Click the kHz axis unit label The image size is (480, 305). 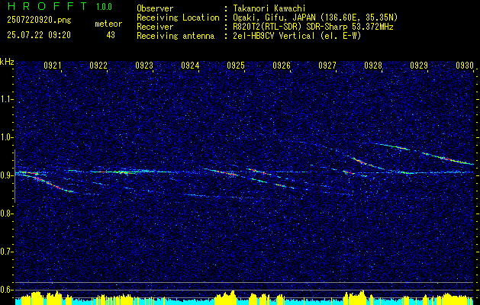(x=7, y=62)
